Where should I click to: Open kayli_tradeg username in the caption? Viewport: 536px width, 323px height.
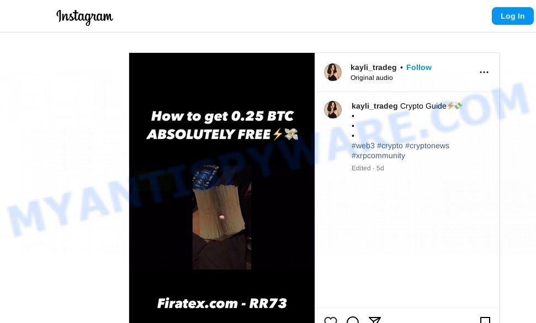pos(374,106)
